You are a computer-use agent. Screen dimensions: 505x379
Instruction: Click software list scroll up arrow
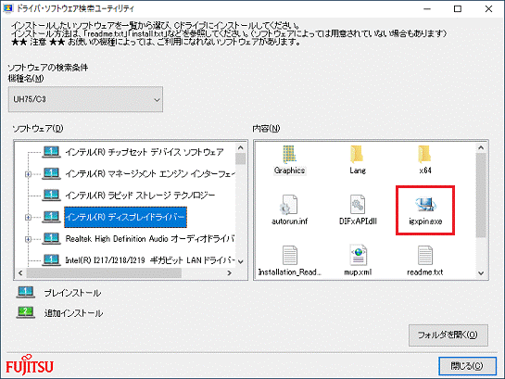240,147
